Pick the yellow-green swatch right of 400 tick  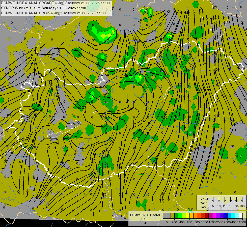(x=184, y=216)
